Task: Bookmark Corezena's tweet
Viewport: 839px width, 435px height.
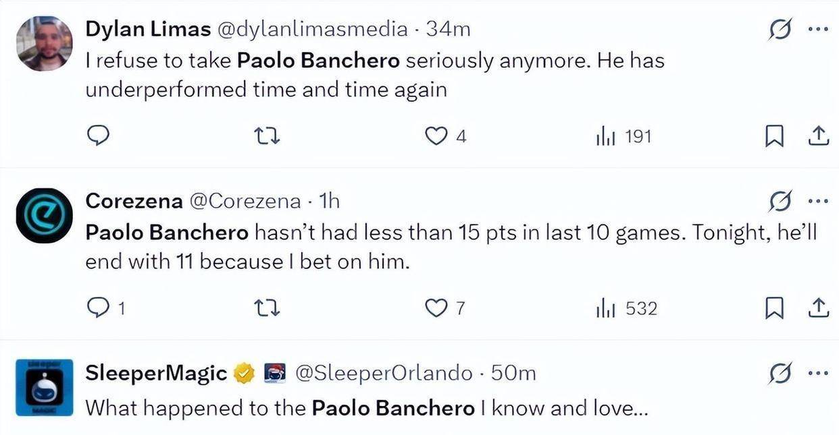Action: coord(773,308)
